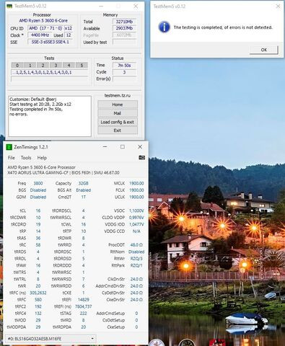Click Load config & exit button
Viewport: 285px width, 346px height.
[118, 122]
